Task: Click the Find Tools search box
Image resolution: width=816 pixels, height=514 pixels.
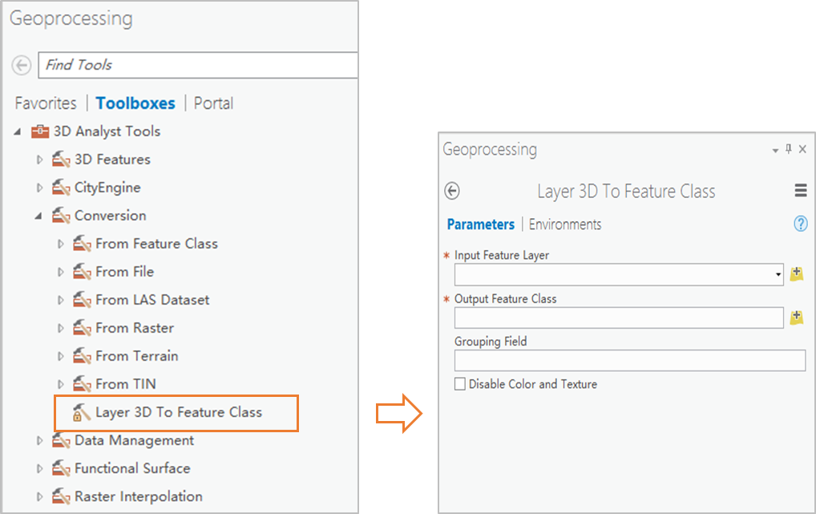Action: [x=200, y=65]
